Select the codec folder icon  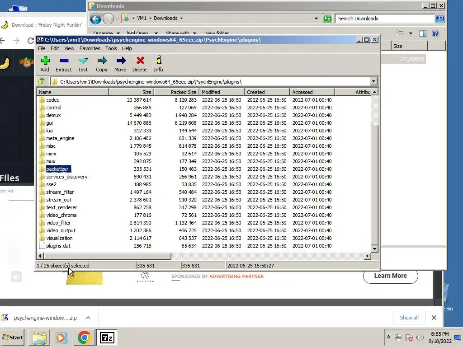42,100
